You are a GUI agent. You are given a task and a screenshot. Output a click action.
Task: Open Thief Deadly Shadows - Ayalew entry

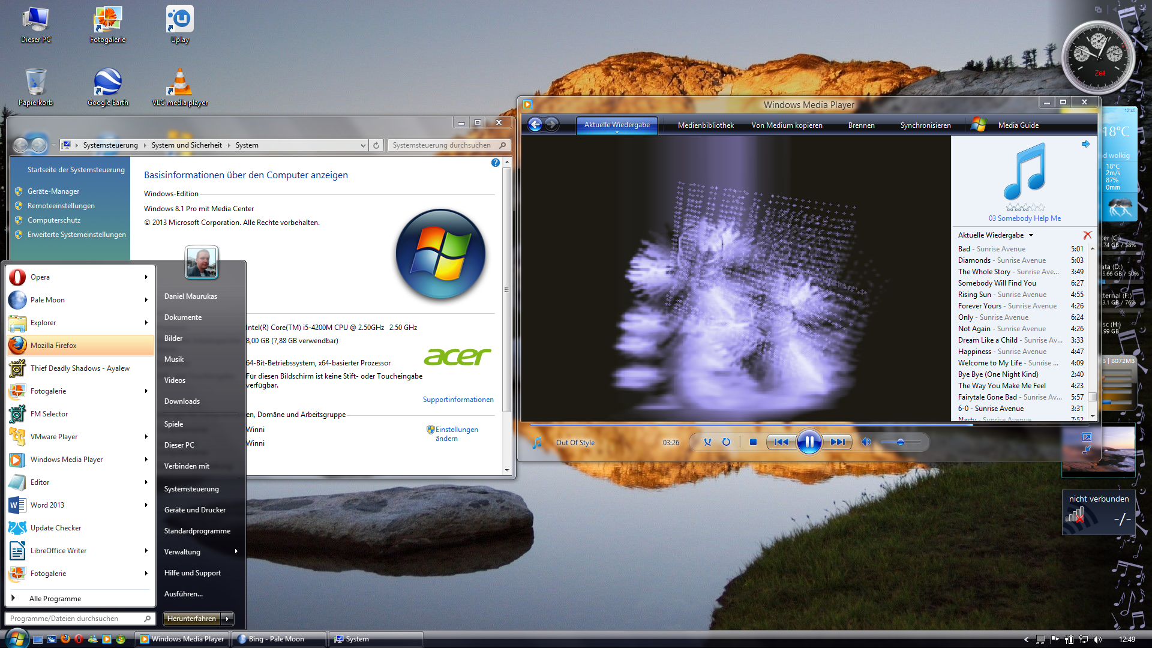click(80, 368)
